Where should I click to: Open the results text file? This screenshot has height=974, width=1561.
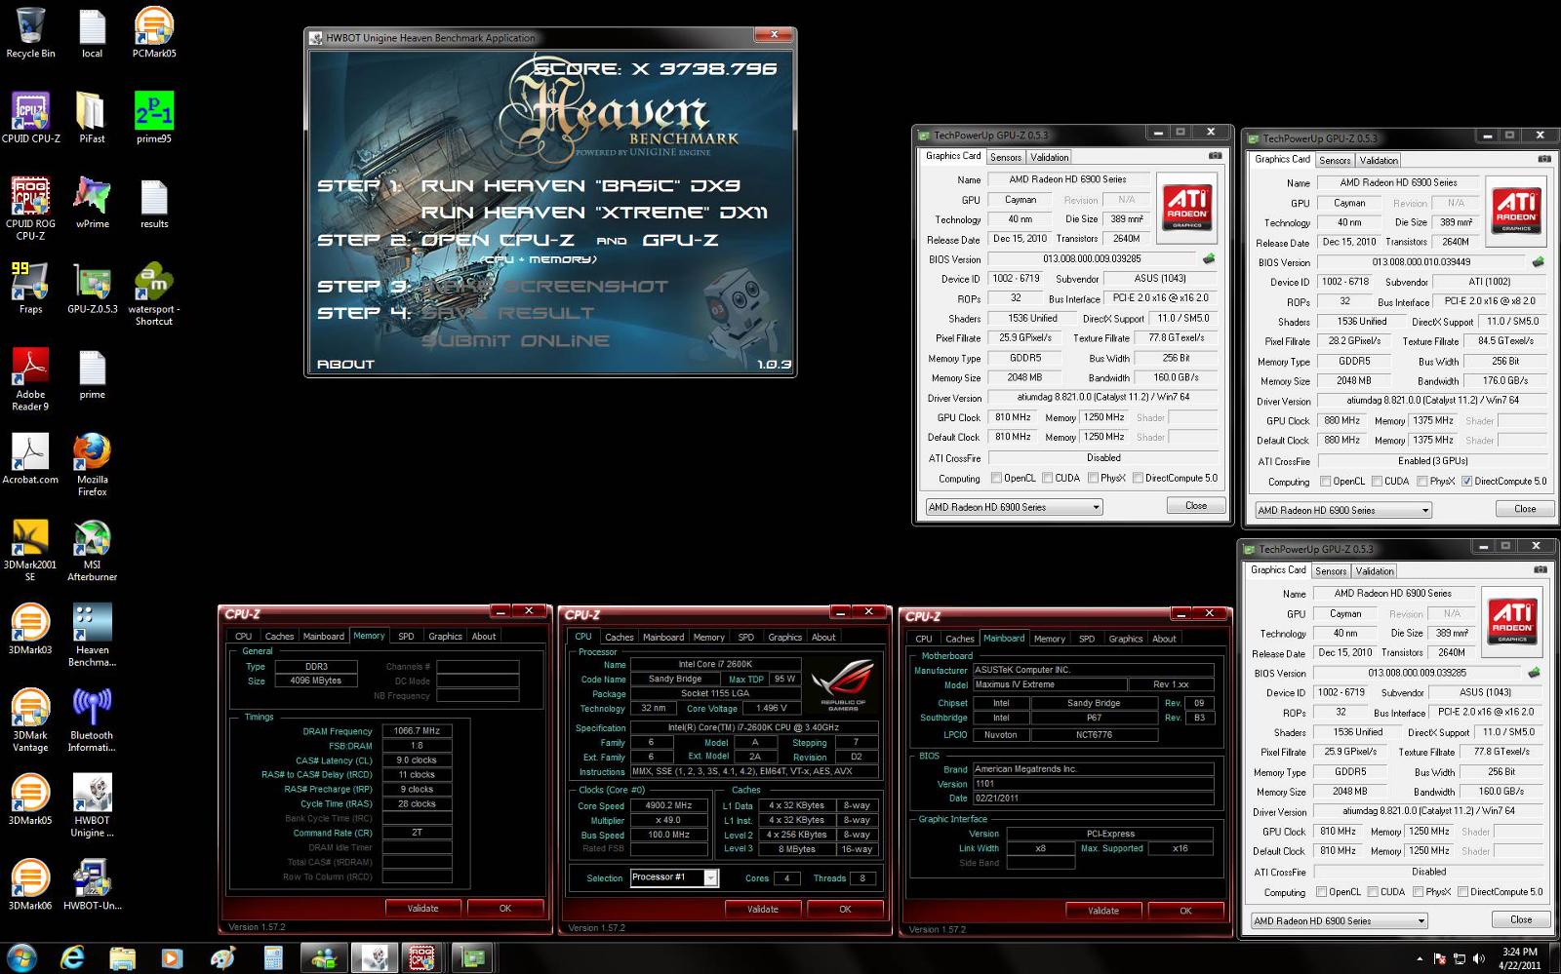point(153,202)
